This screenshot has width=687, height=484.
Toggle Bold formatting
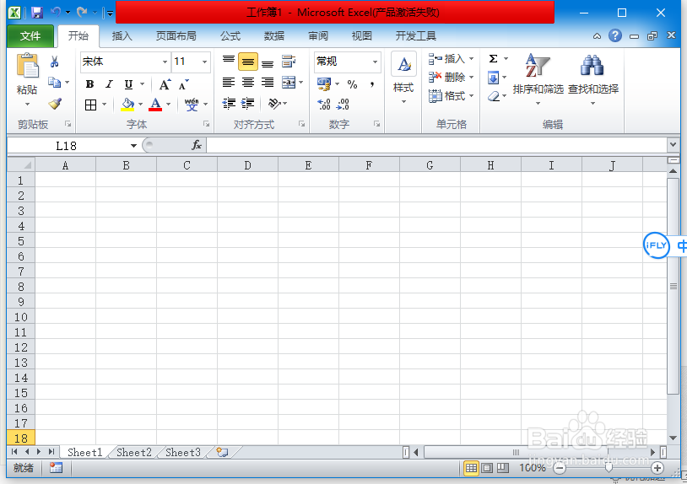coord(89,84)
